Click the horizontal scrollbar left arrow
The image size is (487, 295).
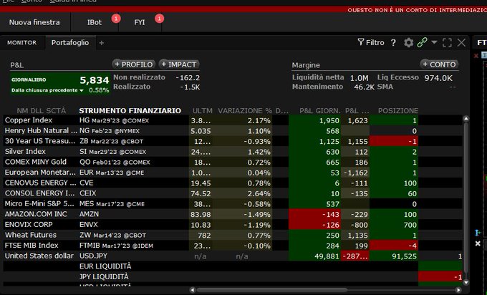(x=193, y=290)
